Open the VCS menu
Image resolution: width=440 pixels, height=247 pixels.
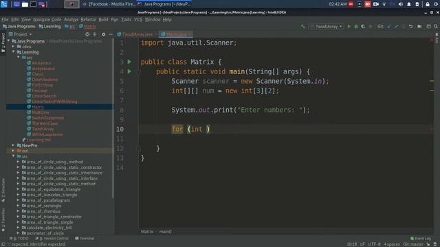tap(138, 19)
